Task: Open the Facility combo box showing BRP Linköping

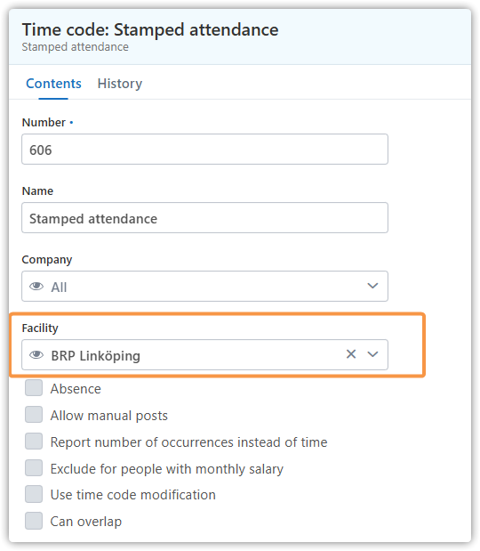Action: [205, 354]
